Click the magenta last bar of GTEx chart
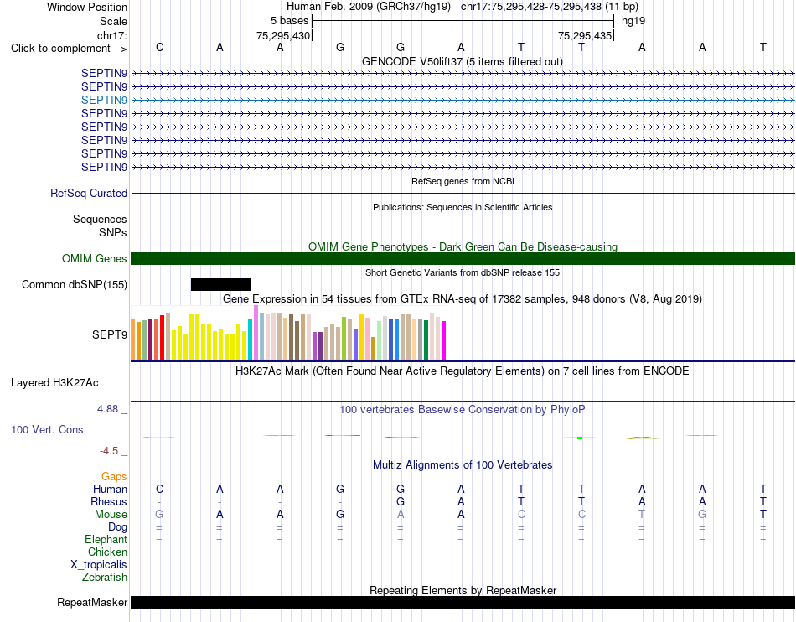 click(444, 340)
